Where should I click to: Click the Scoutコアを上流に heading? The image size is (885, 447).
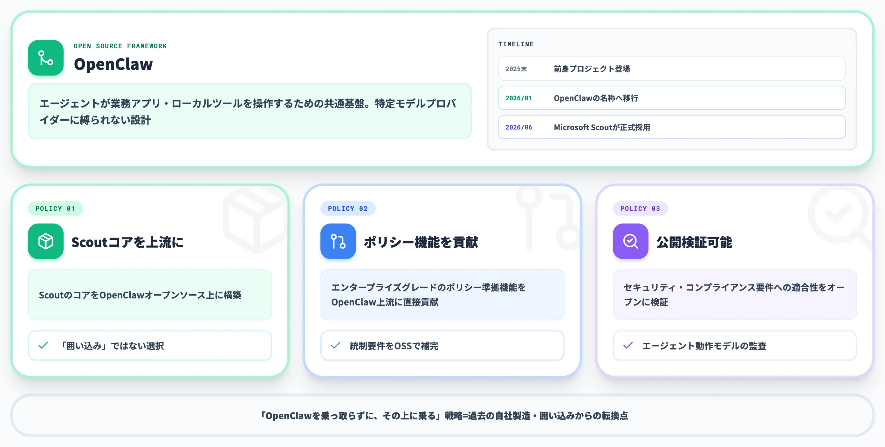tap(127, 242)
